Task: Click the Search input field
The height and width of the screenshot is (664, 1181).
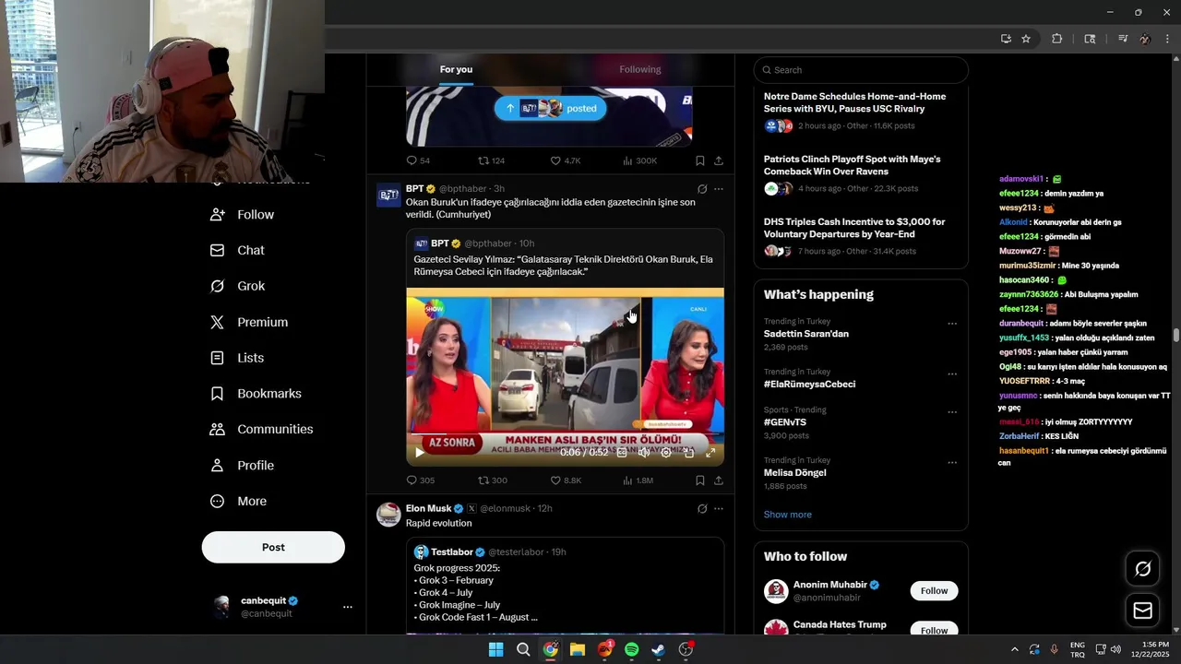Action: [861, 70]
